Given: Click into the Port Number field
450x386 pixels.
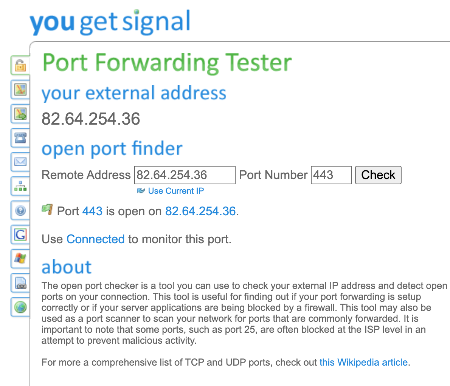Looking at the screenshot, I should 331,175.
